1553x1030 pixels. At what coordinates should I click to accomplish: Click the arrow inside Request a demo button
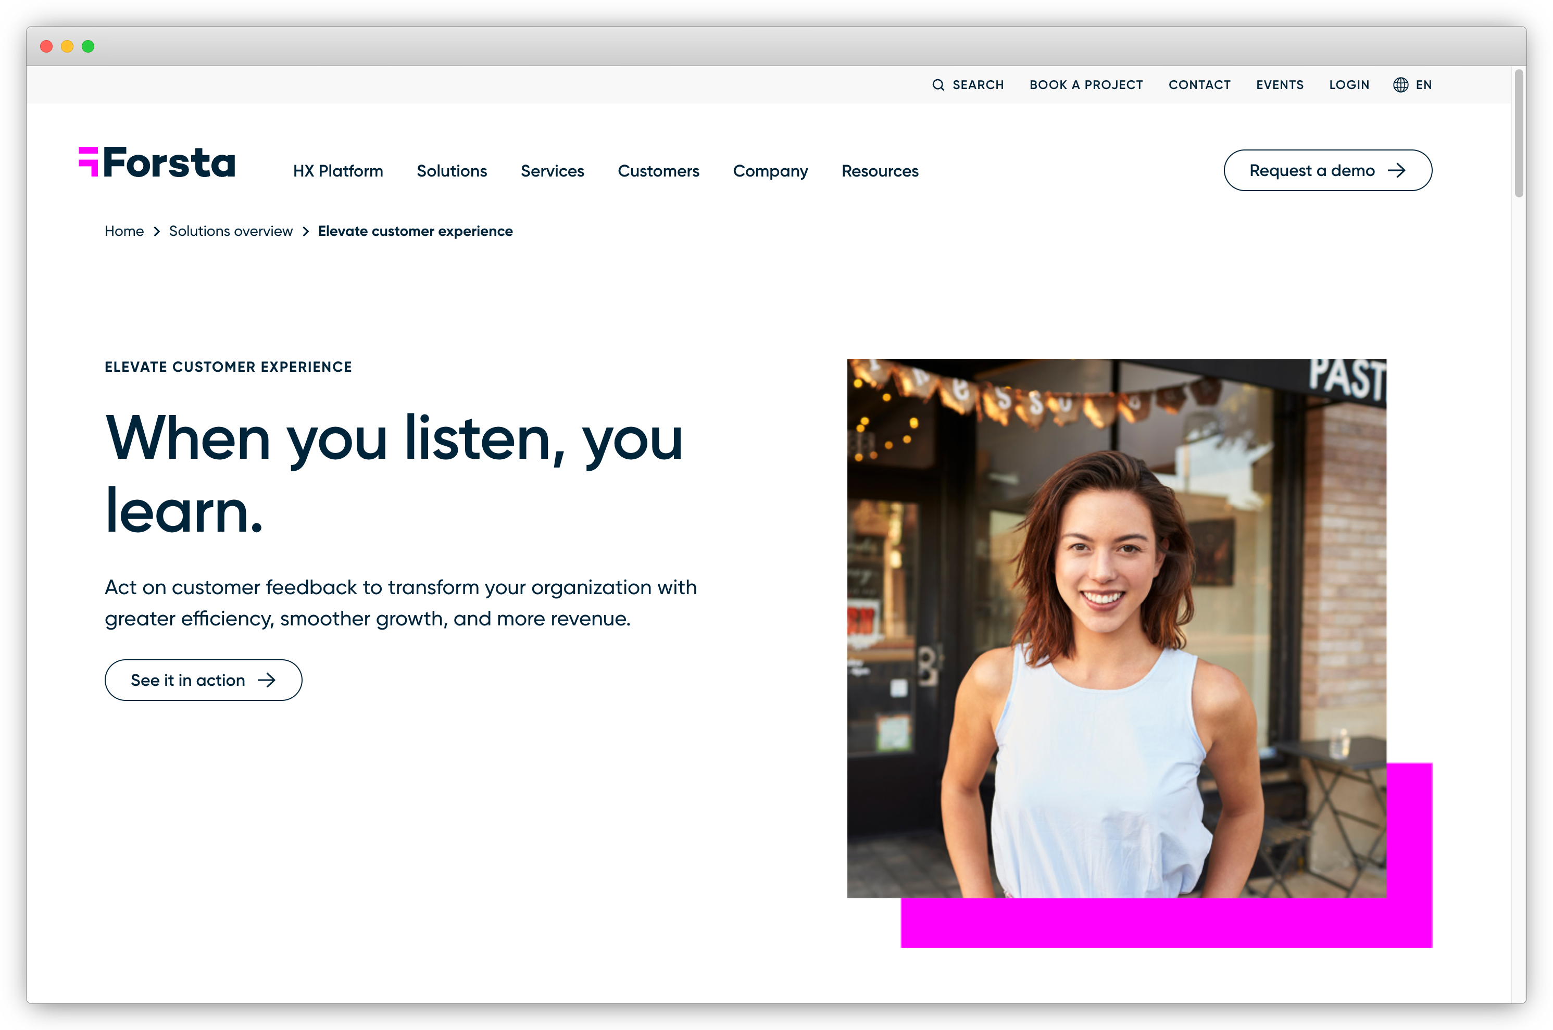pyautogui.click(x=1397, y=170)
